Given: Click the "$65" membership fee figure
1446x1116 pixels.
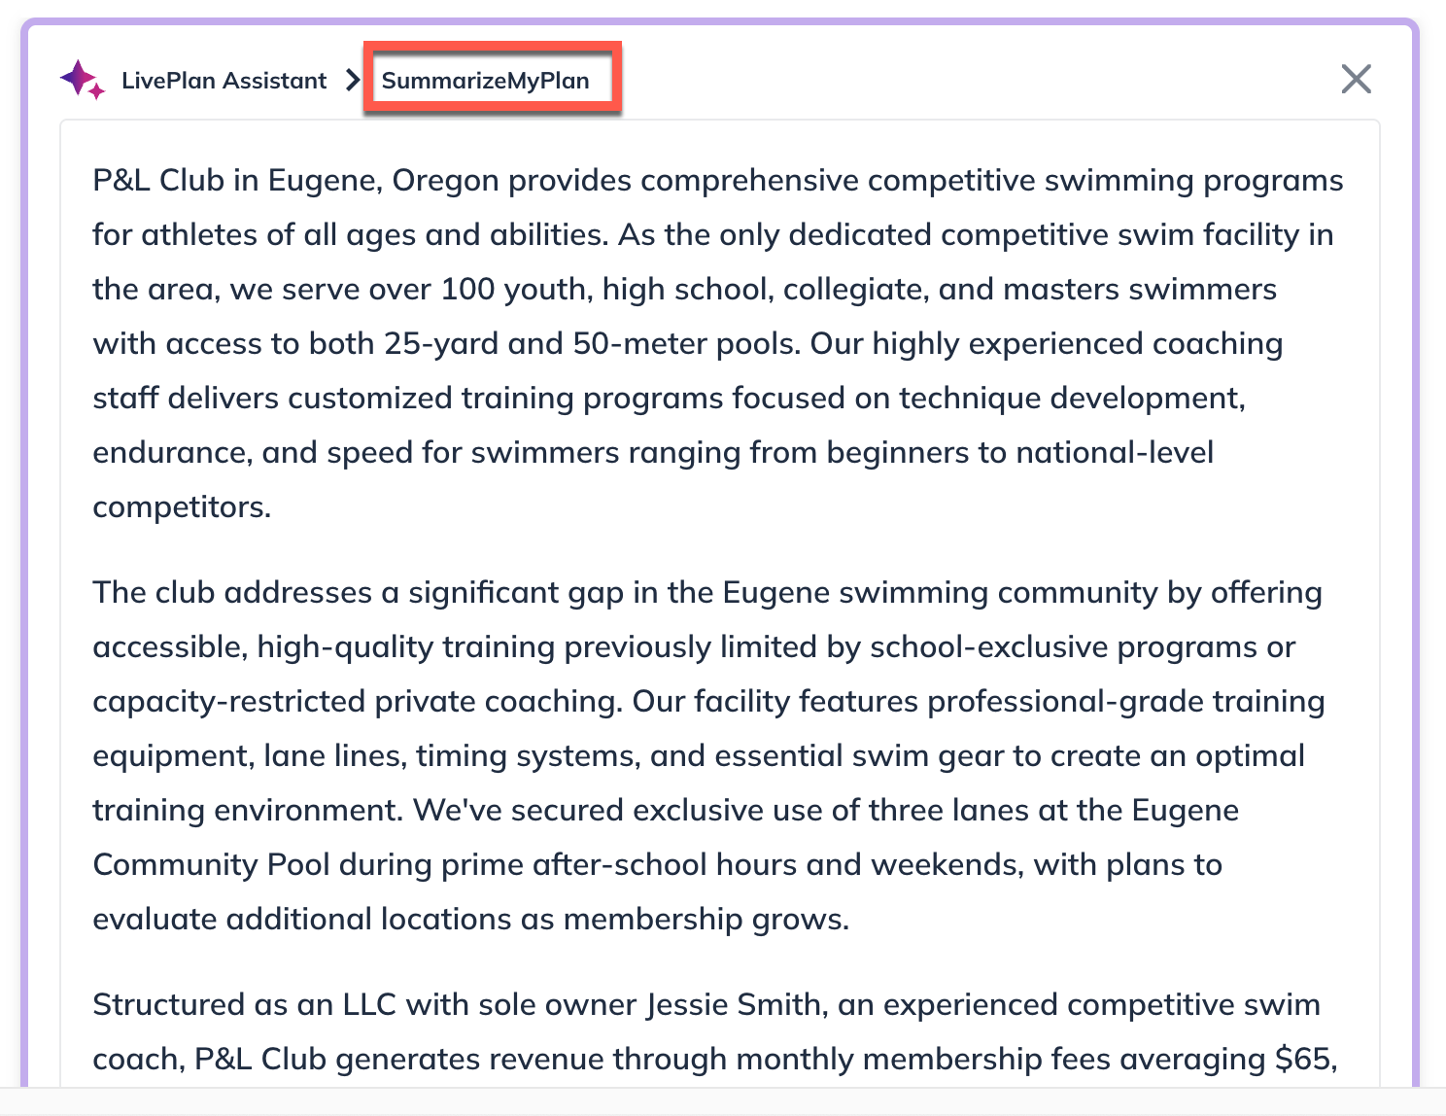Looking at the screenshot, I should tap(1304, 1059).
